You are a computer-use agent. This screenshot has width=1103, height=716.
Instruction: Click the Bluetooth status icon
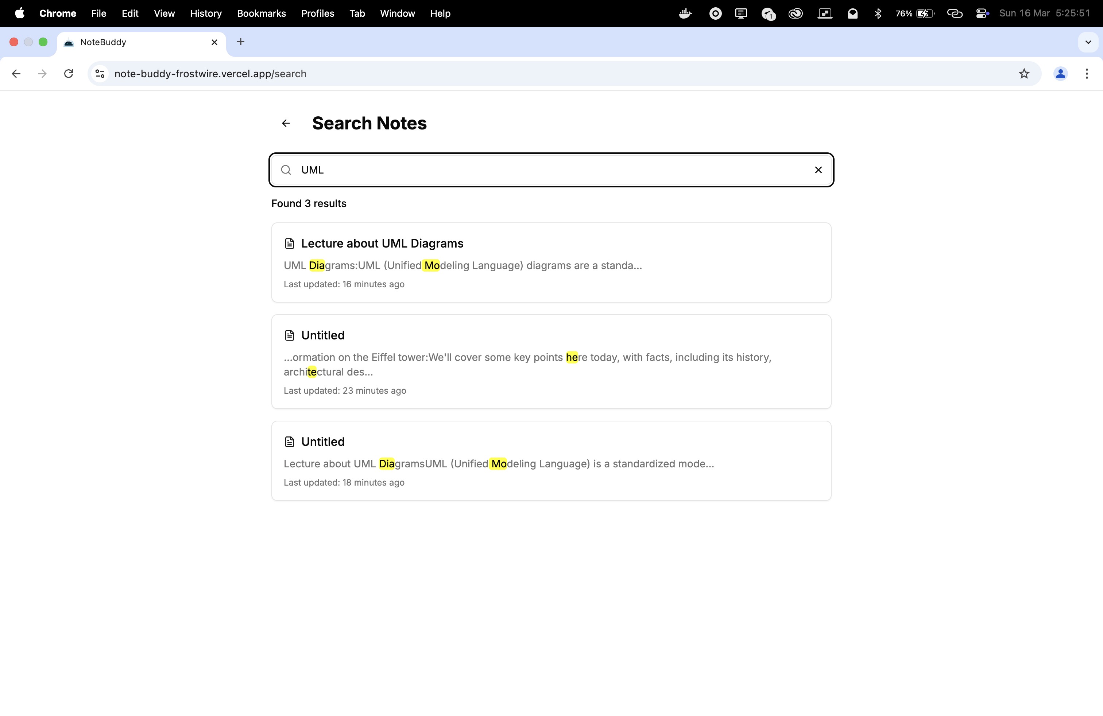point(878,13)
